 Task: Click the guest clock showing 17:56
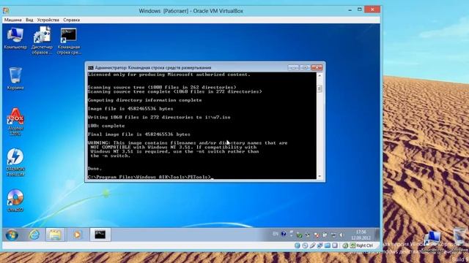[361, 235]
